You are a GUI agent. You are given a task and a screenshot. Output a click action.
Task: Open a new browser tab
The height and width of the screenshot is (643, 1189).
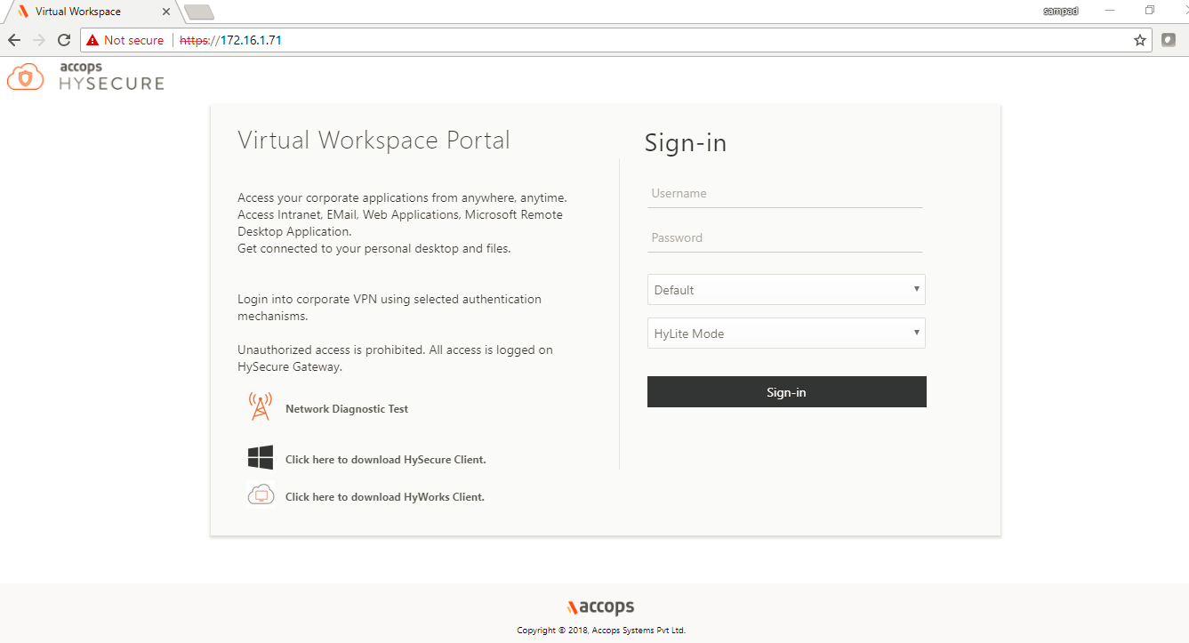pyautogui.click(x=198, y=12)
